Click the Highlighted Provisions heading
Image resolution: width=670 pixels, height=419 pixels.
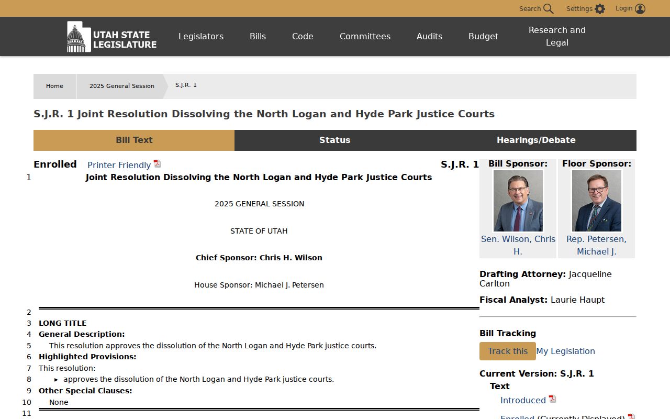87,357
